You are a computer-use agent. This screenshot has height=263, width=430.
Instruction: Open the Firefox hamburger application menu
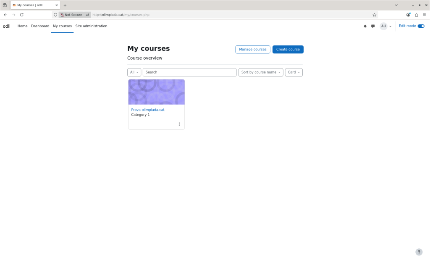click(x=425, y=15)
